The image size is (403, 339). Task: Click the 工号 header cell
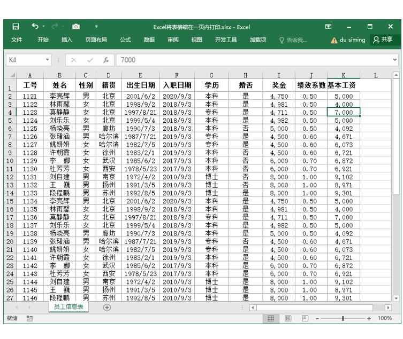[x=30, y=85]
